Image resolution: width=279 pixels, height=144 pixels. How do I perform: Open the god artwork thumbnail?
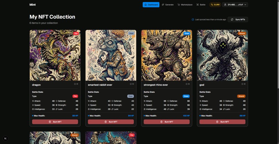(x=223, y=55)
